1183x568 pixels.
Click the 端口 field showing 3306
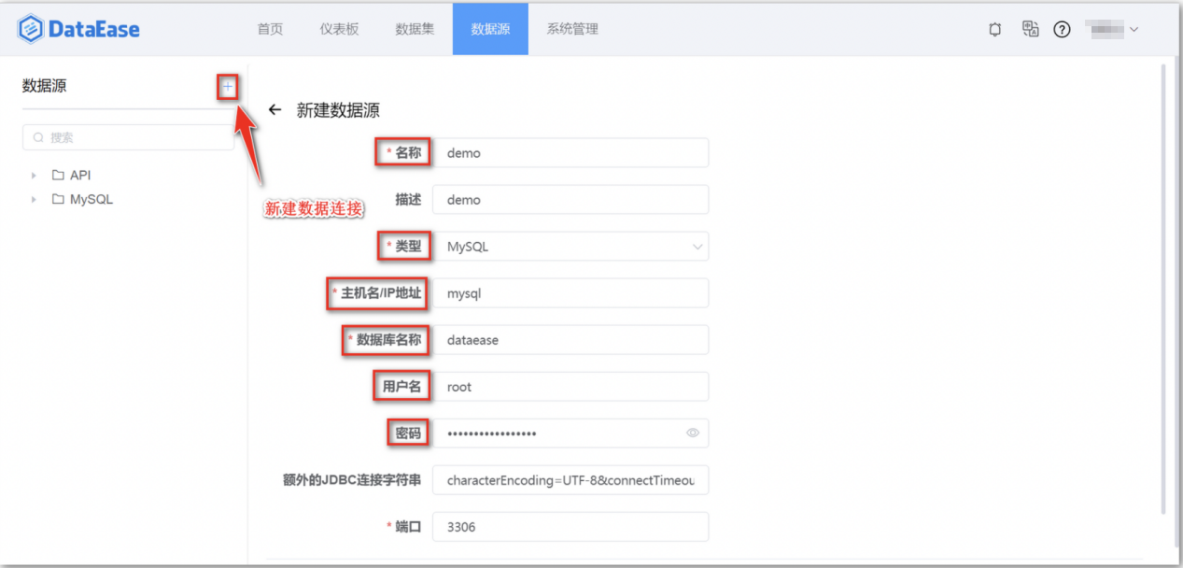(570, 526)
